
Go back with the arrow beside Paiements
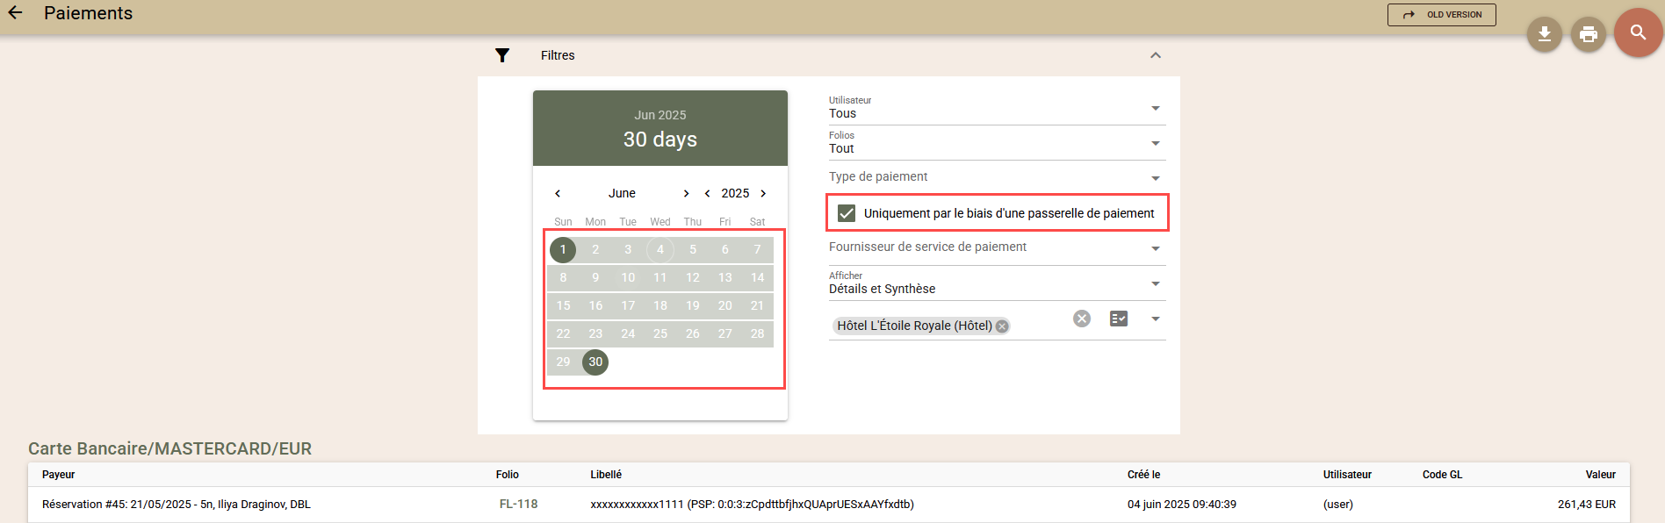(15, 13)
